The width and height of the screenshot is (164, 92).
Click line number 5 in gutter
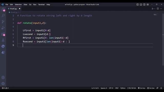(x=13, y=30)
